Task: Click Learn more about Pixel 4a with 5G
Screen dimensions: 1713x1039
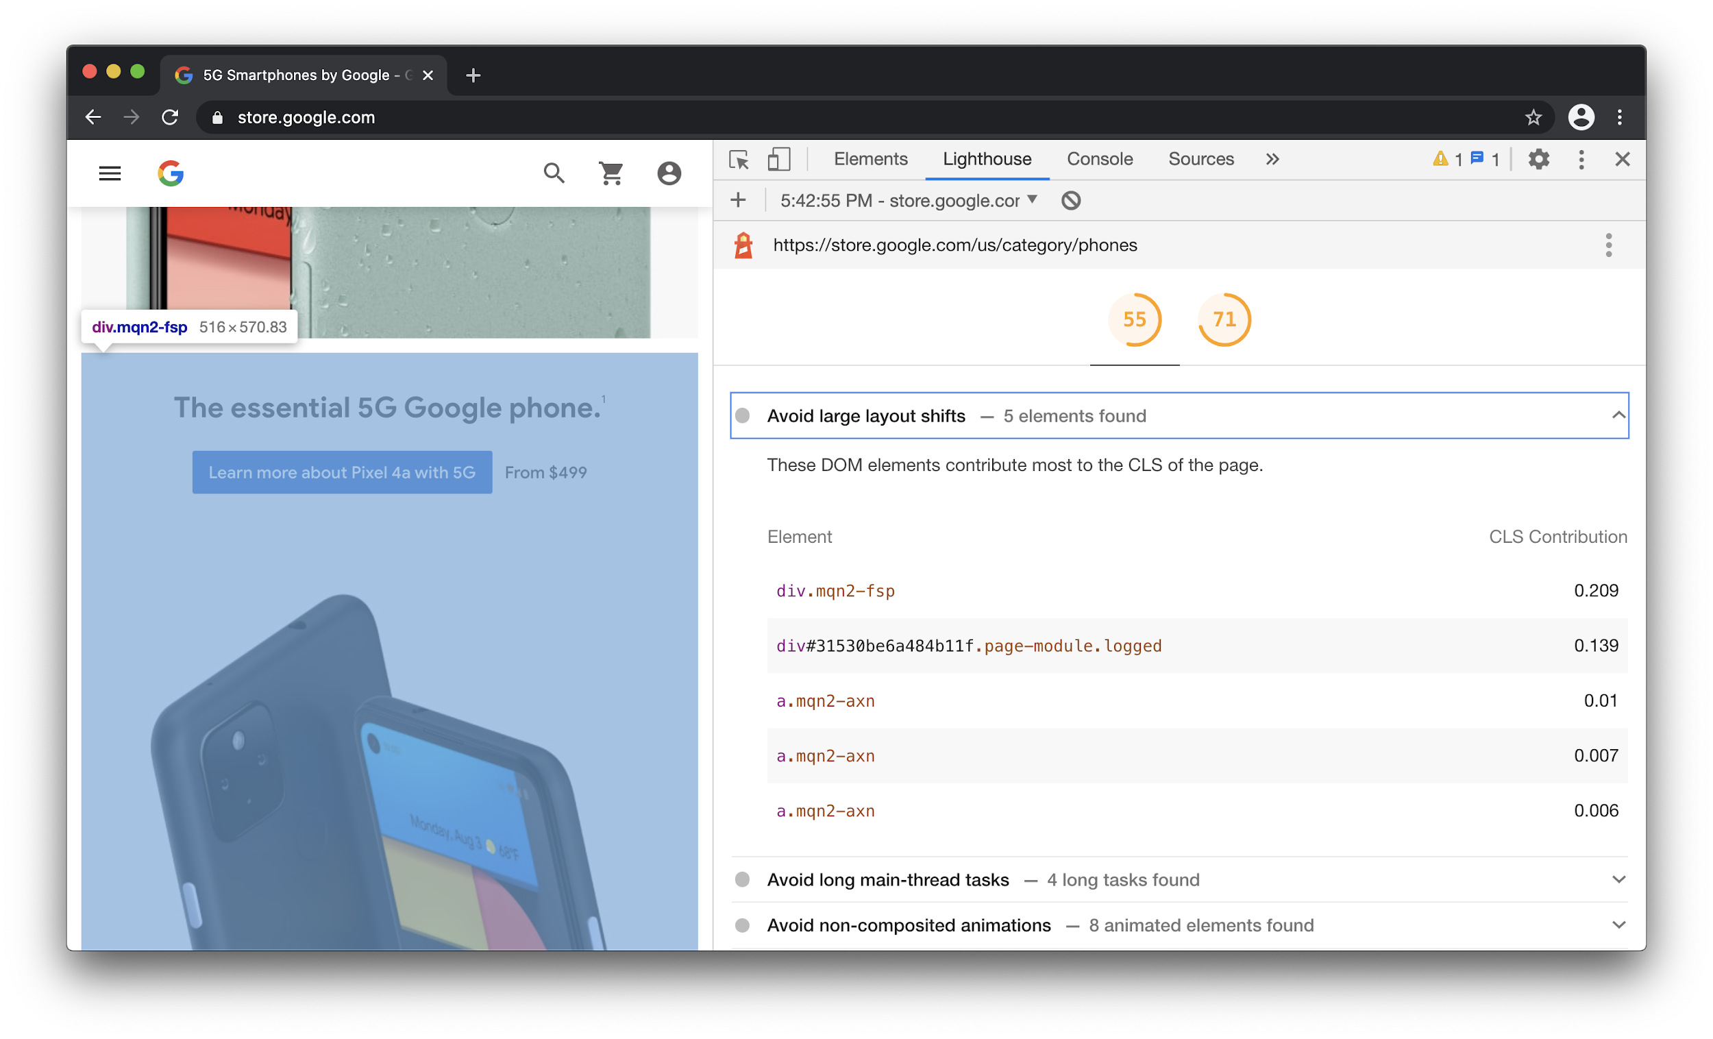Action: coord(341,471)
